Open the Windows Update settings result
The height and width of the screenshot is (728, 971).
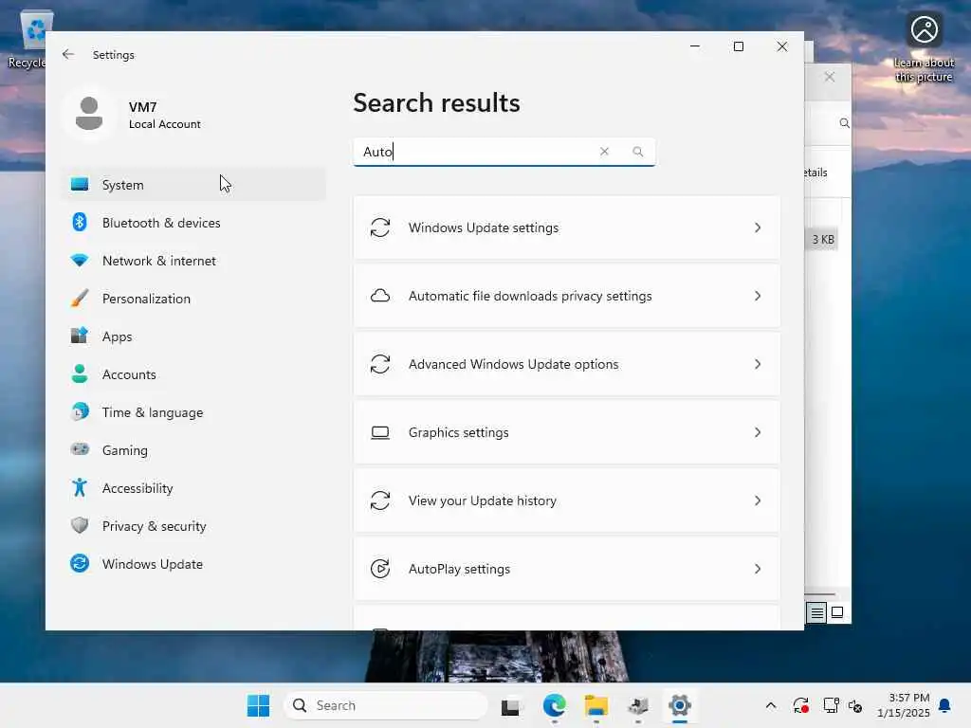pos(567,227)
